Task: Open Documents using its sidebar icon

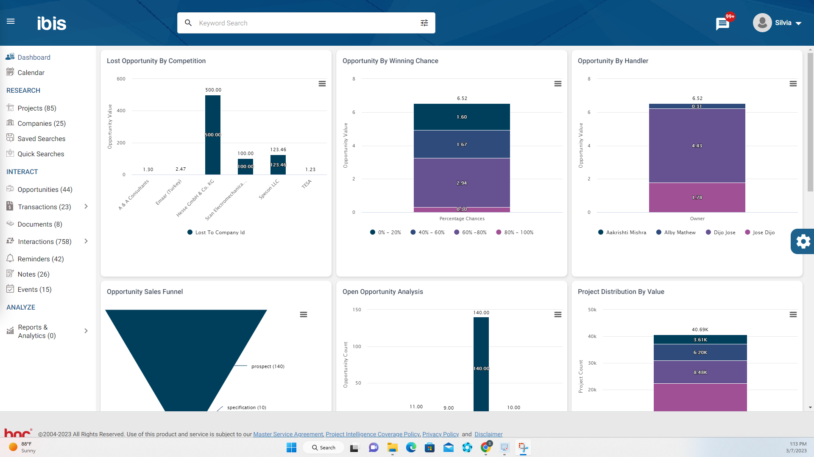Action: tap(10, 224)
